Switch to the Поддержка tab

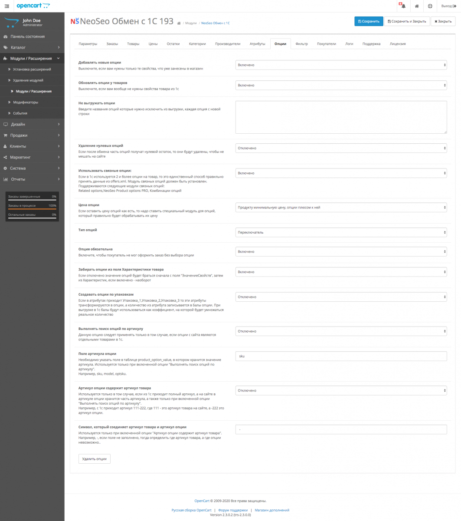coord(371,44)
